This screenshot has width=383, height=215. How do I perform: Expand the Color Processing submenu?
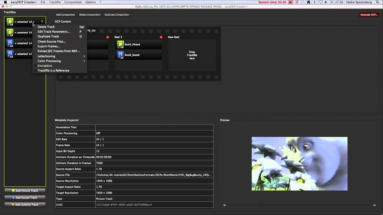click(60, 61)
